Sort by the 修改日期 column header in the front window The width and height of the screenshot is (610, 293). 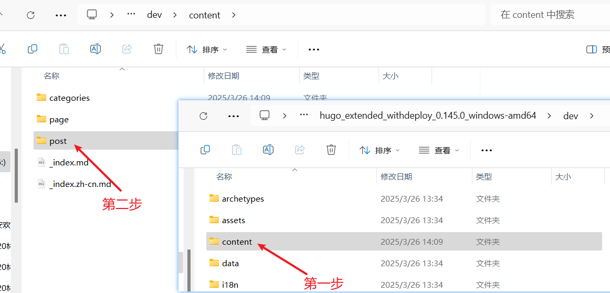coord(396,176)
